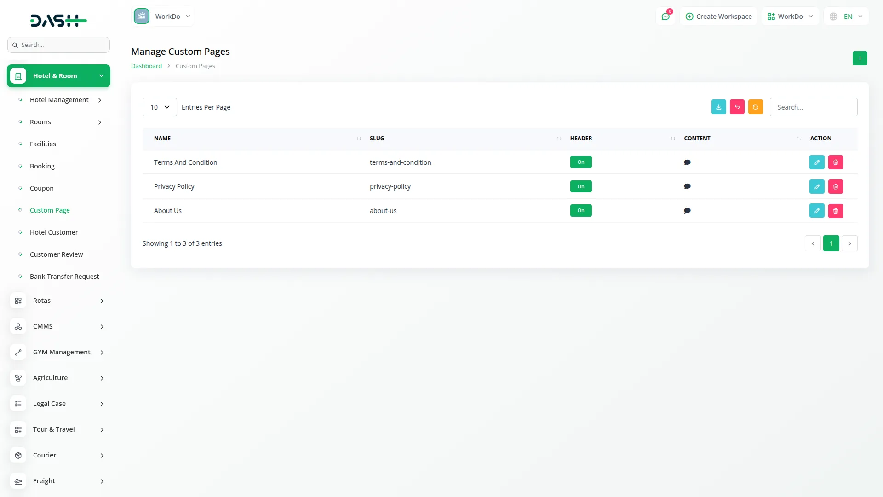883x497 pixels.
Task: Open the entries per page dropdown
Action: tap(160, 107)
